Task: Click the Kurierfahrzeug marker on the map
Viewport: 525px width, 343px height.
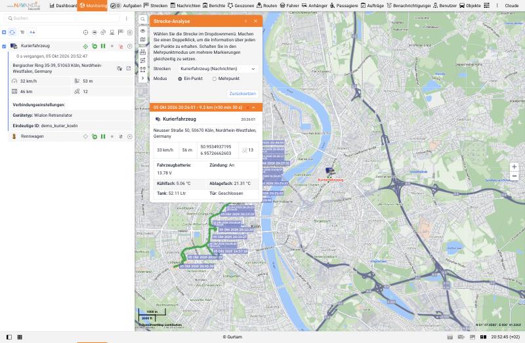Action: click(x=330, y=172)
